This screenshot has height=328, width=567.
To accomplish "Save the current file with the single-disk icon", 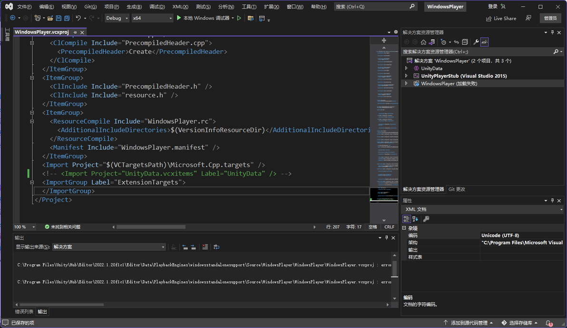I will (59, 18).
